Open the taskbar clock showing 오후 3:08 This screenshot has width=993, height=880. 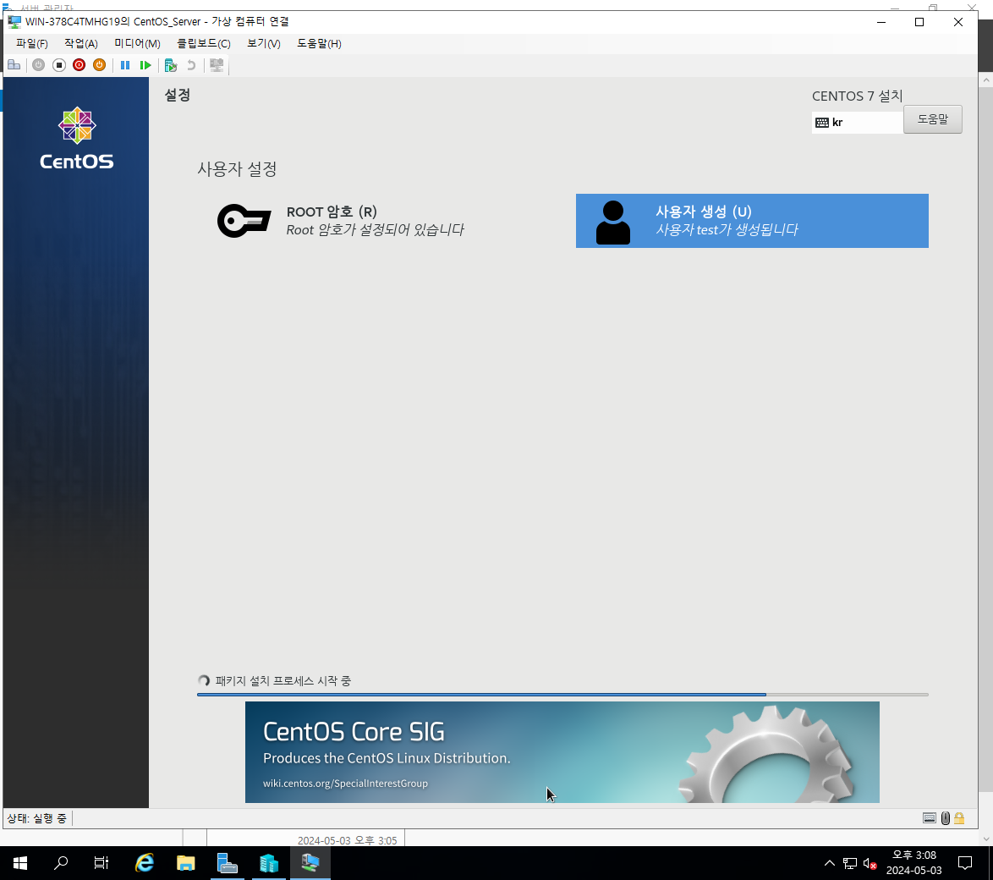click(x=913, y=863)
